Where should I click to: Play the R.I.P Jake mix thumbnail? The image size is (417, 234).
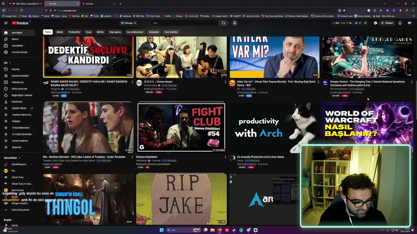coord(181,199)
